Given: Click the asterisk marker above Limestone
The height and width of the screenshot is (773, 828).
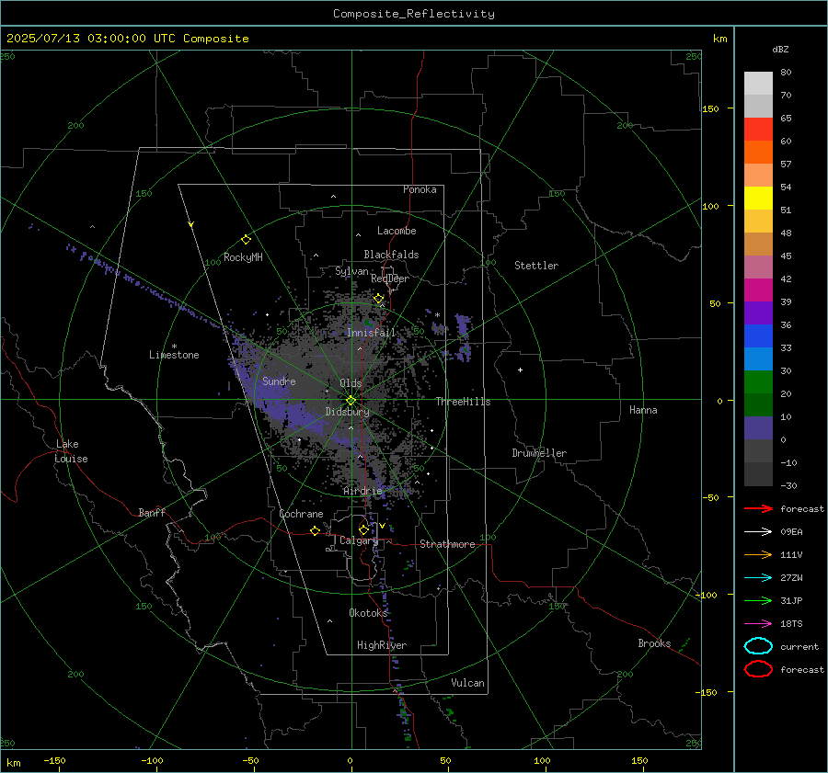Looking at the screenshot, I should click(x=174, y=347).
